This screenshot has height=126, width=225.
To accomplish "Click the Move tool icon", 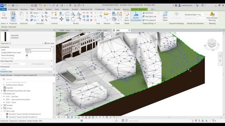I will tap(62, 19).
